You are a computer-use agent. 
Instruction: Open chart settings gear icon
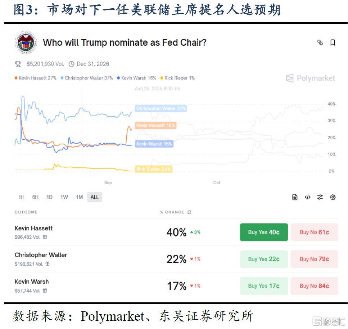point(333,197)
